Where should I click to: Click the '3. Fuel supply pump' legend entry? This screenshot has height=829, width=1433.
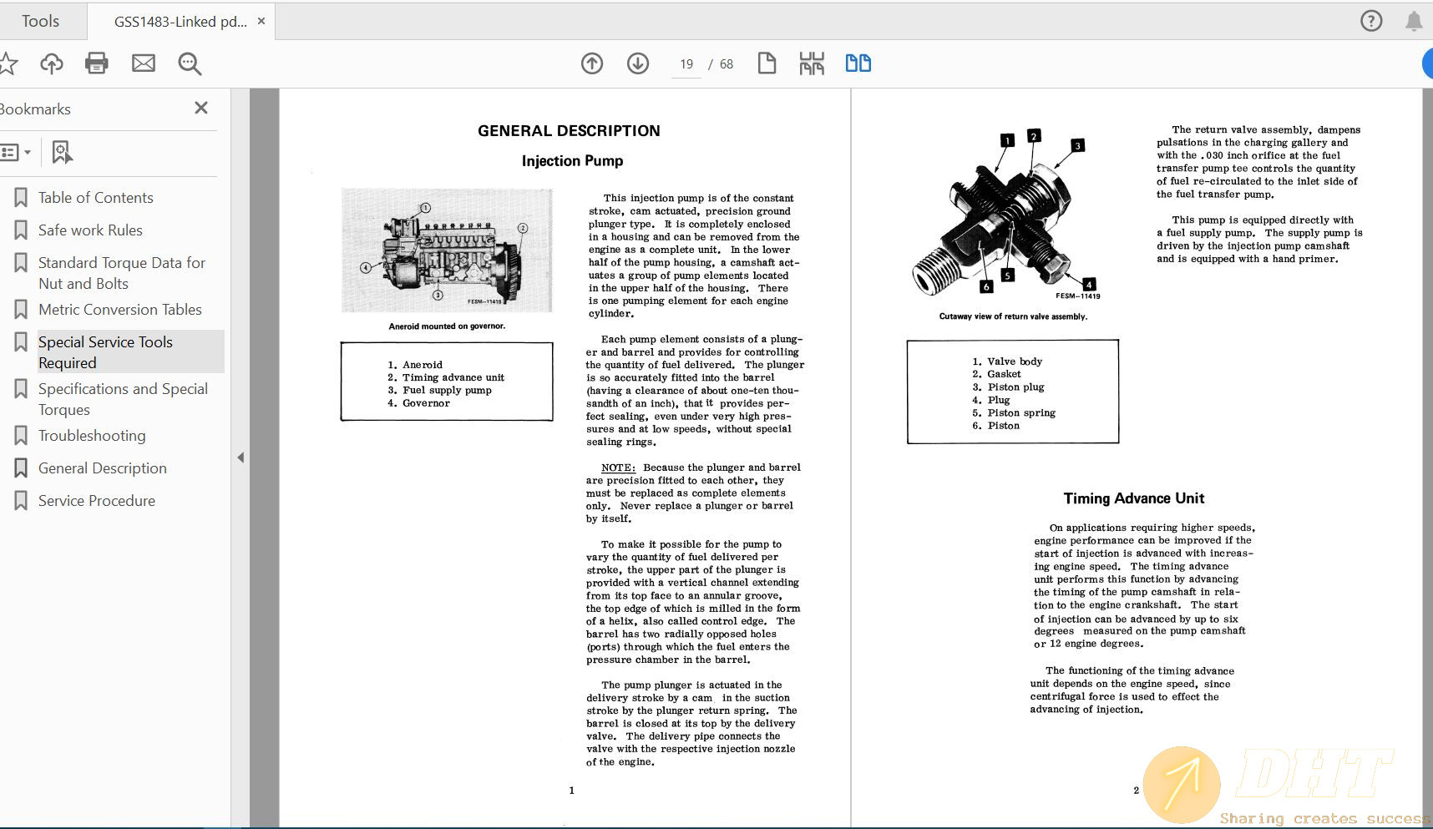point(439,390)
